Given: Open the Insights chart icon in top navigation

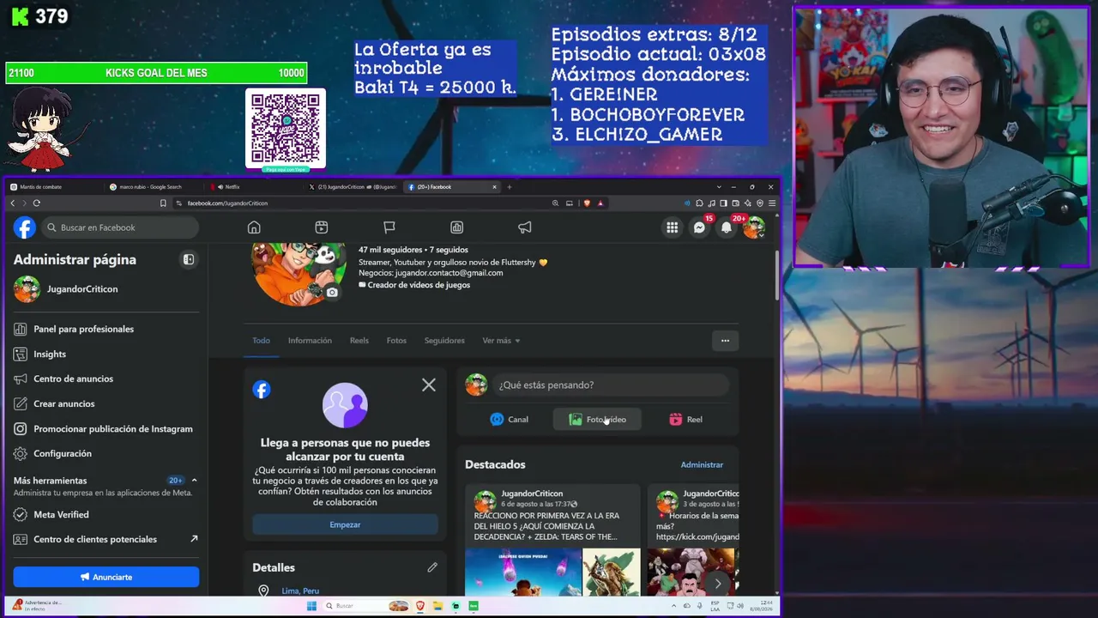Looking at the screenshot, I should [457, 227].
